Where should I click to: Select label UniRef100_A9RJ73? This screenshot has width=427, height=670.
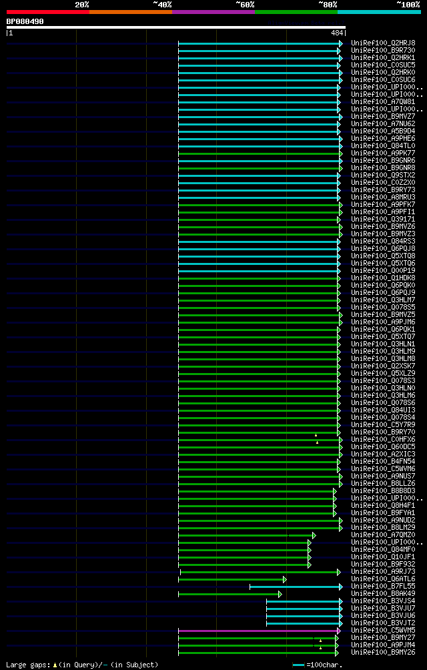pos(383,571)
